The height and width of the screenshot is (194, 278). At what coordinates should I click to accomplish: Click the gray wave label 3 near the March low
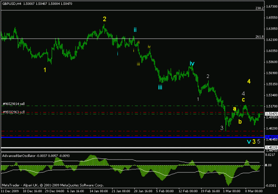pos(222,128)
